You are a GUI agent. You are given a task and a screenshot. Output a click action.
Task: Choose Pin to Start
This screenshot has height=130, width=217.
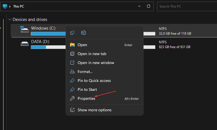click(x=105, y=89)
